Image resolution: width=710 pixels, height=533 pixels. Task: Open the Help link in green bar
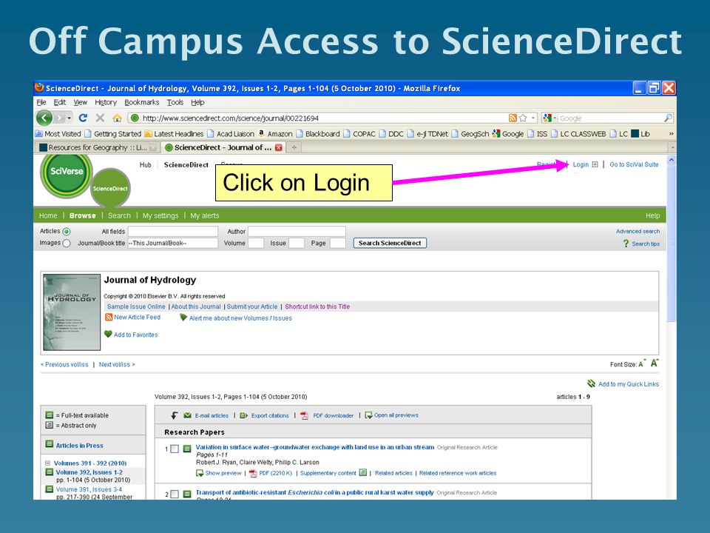click(652, 215)
